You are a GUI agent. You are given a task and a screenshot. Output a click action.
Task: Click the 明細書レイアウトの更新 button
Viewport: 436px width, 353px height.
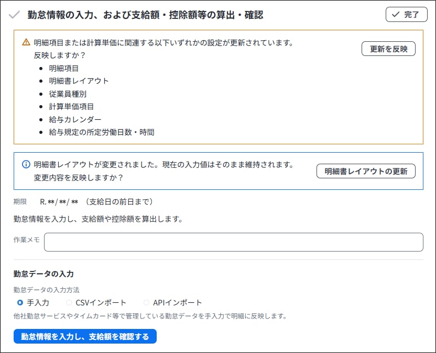pos(366,171)
